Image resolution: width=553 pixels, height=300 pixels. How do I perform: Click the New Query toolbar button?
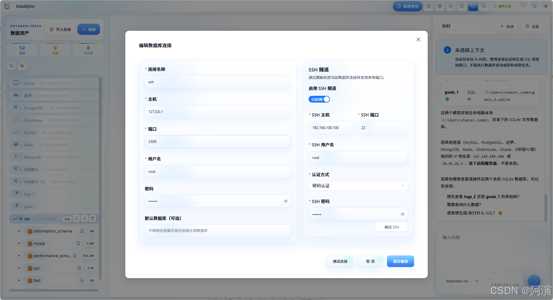click(x=408, y=6)
